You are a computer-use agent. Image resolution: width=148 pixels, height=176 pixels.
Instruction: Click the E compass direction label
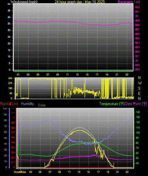(139, 93)
